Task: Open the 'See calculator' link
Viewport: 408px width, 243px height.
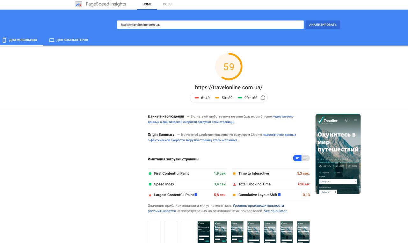Action: coord(275,211)
